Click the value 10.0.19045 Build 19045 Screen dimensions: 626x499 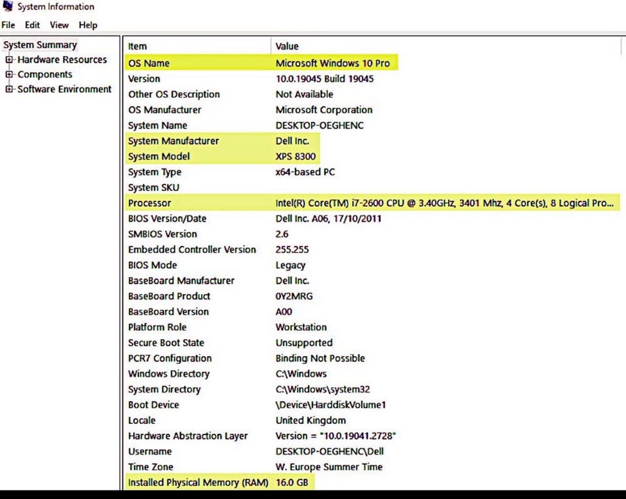click(x=325, y=79)
